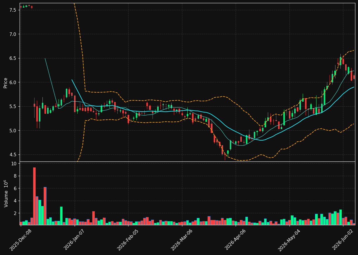The height and width of the screenshot is (255, 358).
Task: Click the 2026-May-04 date label
Action: click(289, 240)
